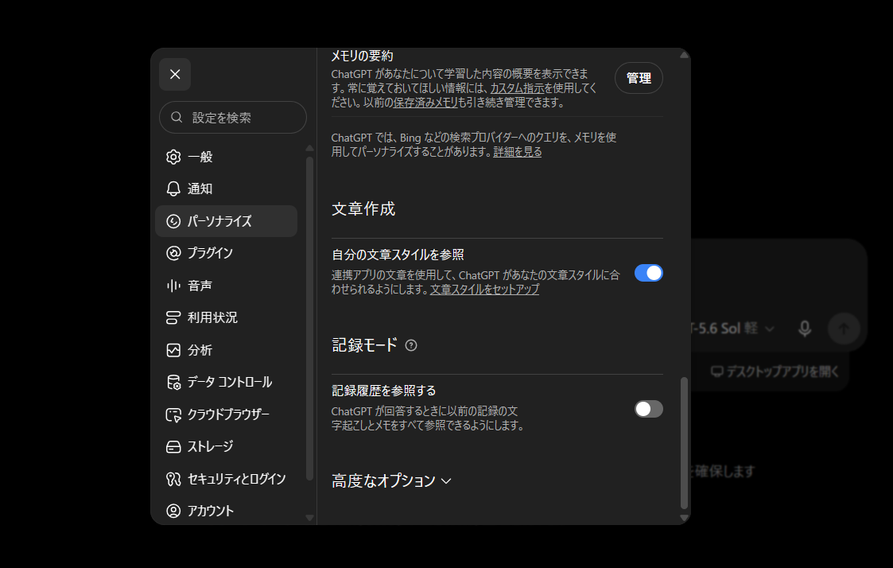Viewport: 893px width, 568px height.
Task: Click the 記録モード help question icon
Action: [x=411, y=345]
